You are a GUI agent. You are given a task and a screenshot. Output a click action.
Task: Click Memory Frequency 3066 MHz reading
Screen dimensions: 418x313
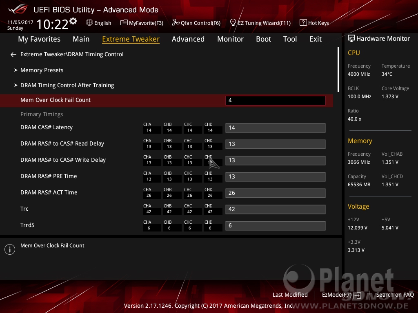pos(358,162)
